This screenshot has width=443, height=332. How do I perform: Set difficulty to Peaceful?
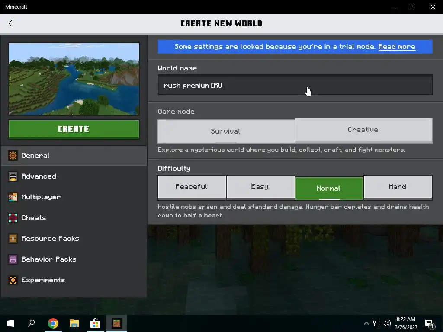(192, 187)
